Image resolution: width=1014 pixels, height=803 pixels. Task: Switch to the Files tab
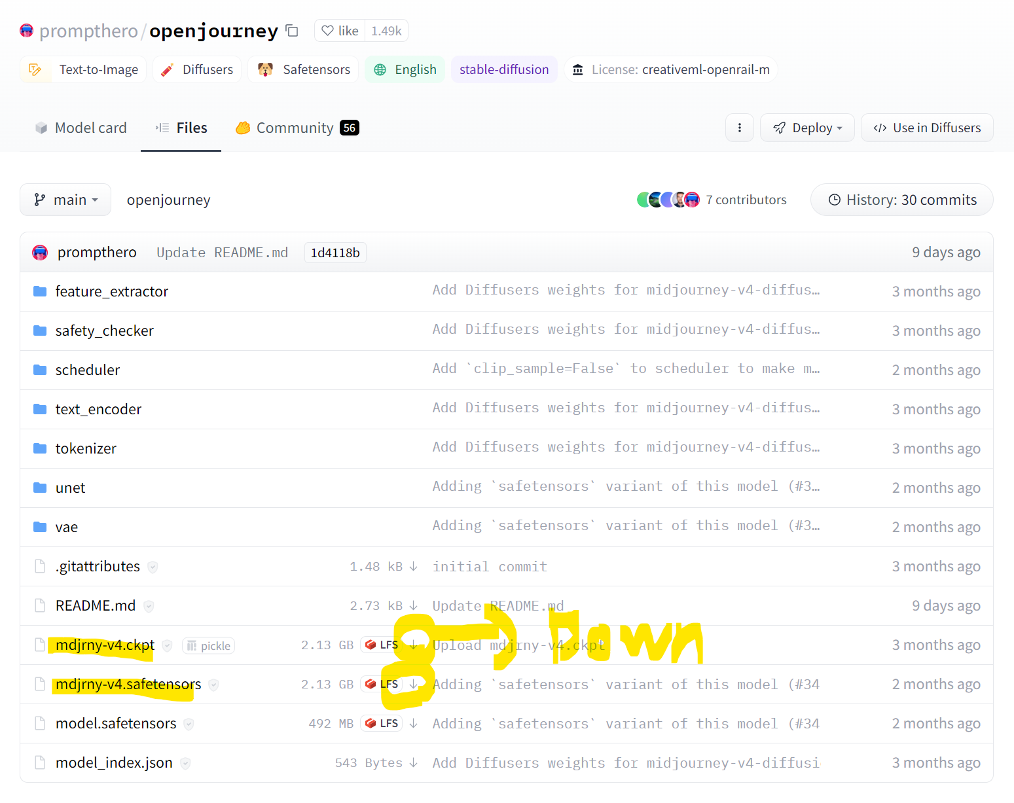[181, 128]
